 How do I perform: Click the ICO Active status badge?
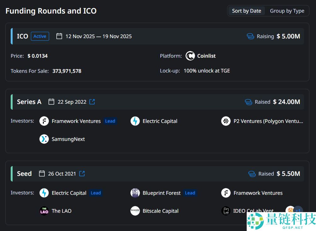40,36
